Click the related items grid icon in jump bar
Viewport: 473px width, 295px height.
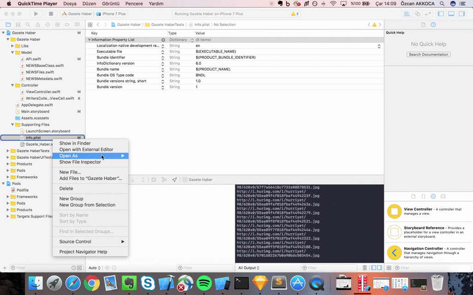90,25
